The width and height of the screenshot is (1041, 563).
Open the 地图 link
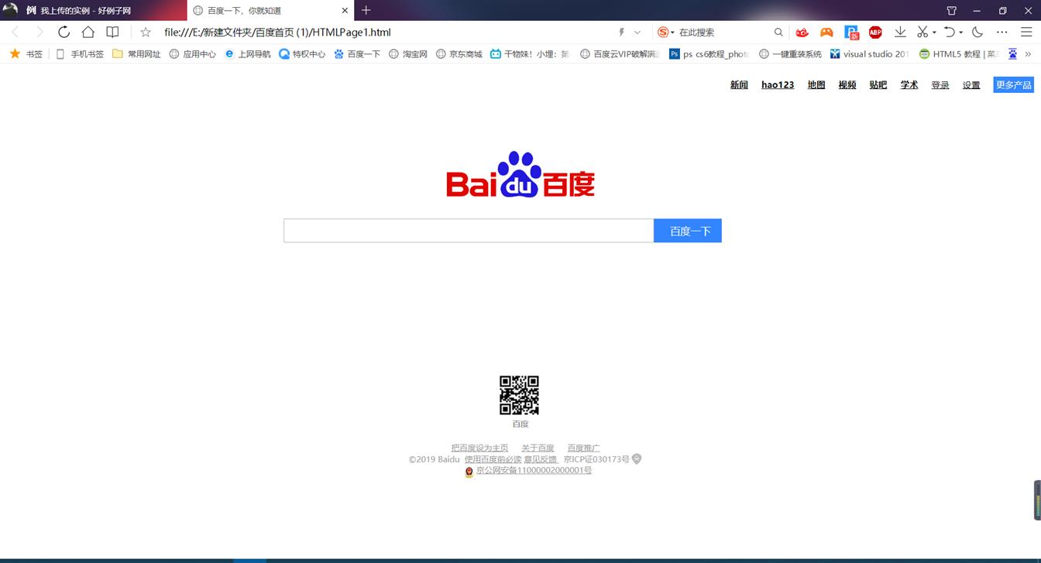pos(816,85)
